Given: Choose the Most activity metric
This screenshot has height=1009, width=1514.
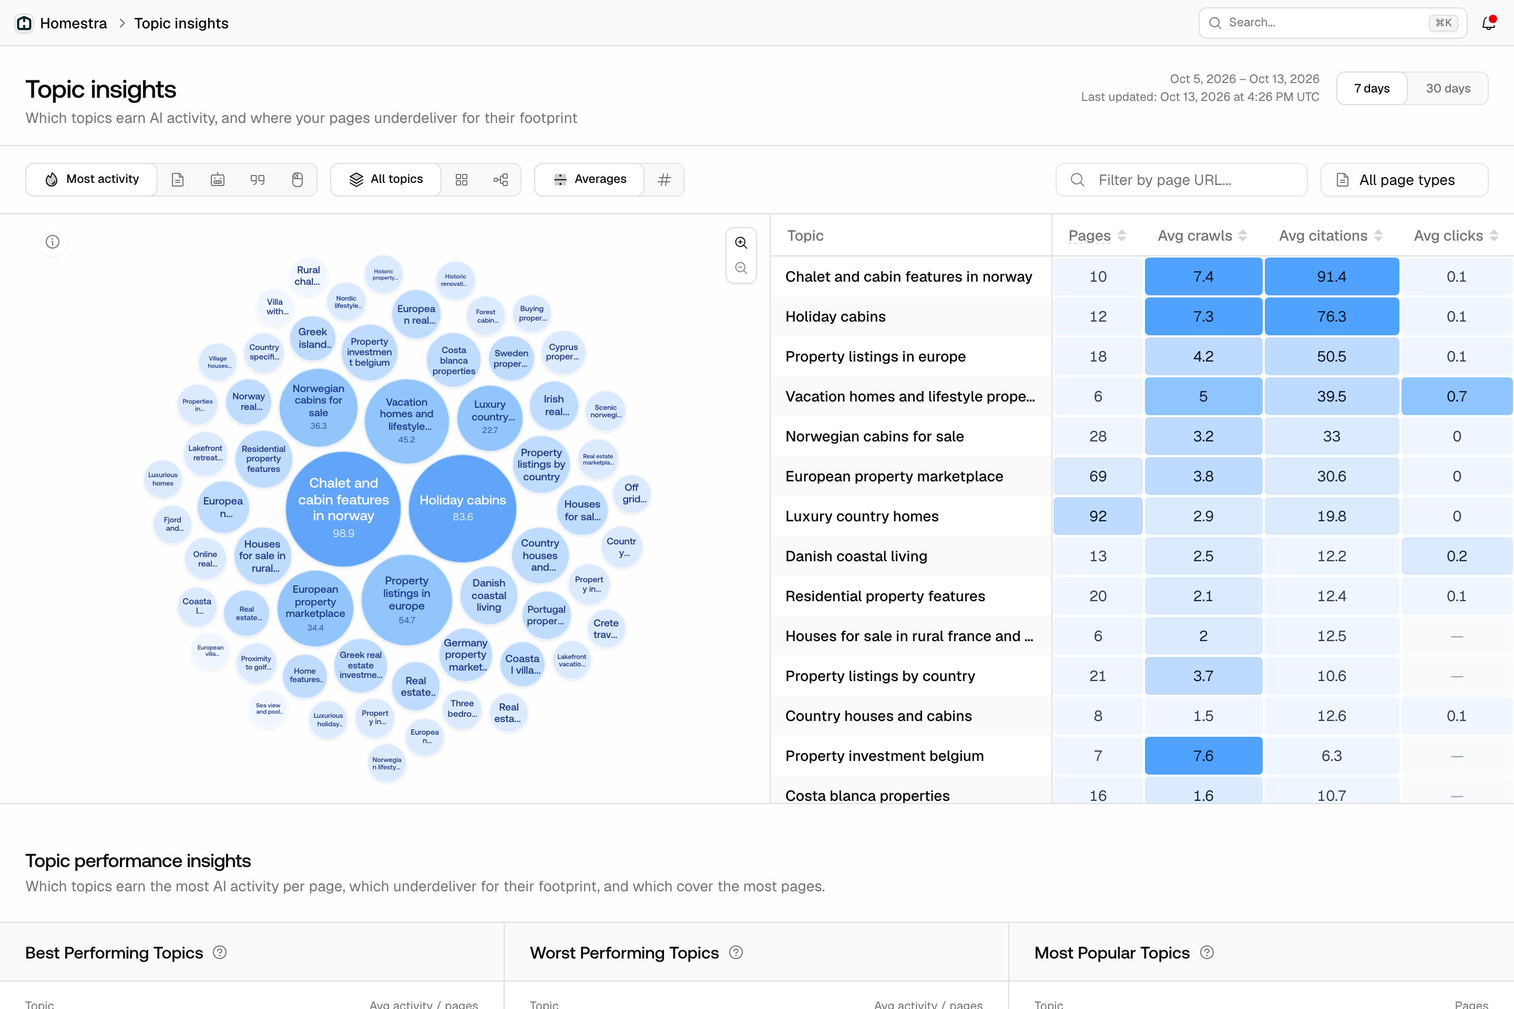Looking at the screenshot, I should pos(92,180).
